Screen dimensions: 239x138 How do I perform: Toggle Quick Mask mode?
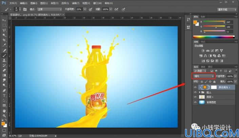click(x=4, y=130)
